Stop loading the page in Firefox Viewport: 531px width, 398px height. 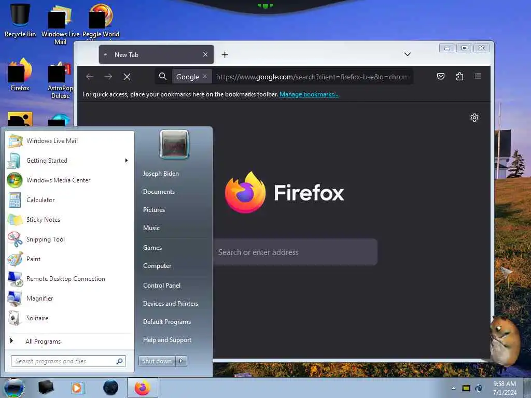[127, 77]
